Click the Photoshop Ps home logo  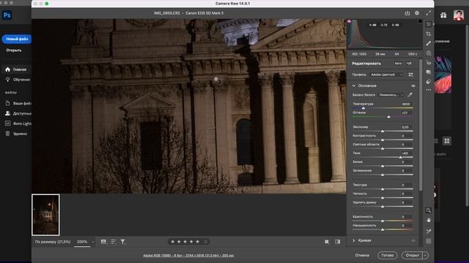click(7, 15)
